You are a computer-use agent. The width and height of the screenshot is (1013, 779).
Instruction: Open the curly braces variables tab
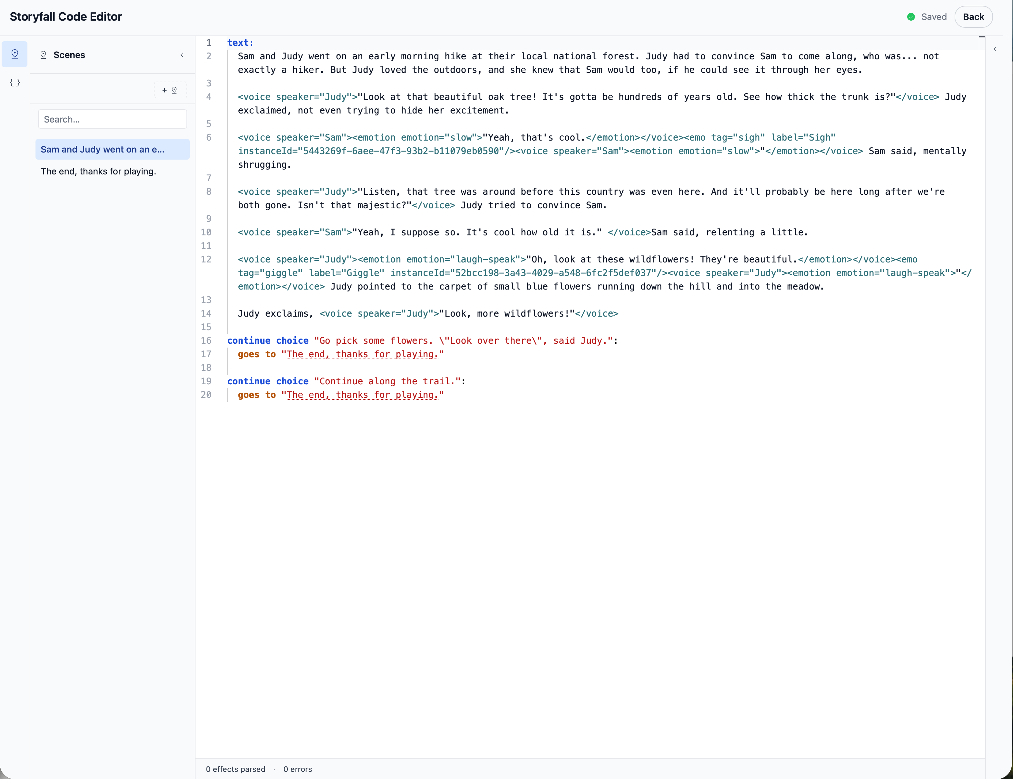tap(15, 83)
